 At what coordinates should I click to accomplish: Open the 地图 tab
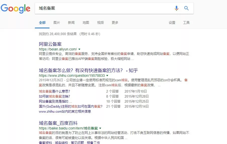click(x=86, y=23)
